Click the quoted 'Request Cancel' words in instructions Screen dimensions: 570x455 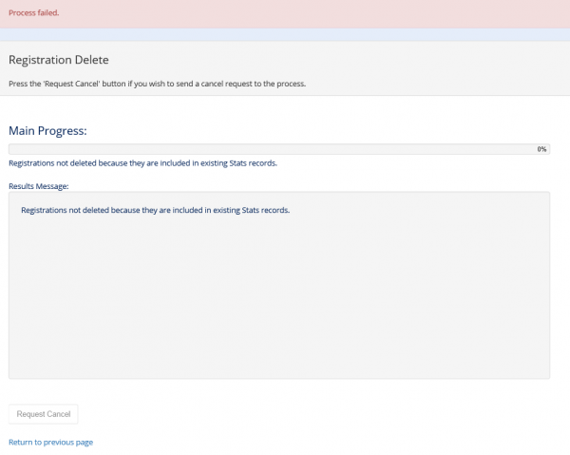71,84
